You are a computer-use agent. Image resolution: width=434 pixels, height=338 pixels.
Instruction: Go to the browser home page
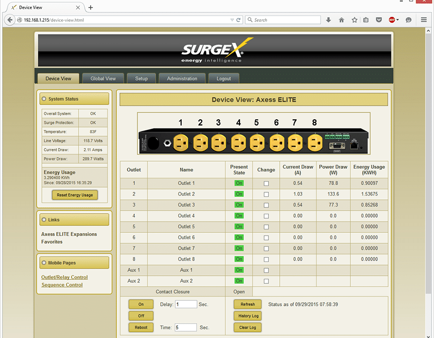click(341, 20)
